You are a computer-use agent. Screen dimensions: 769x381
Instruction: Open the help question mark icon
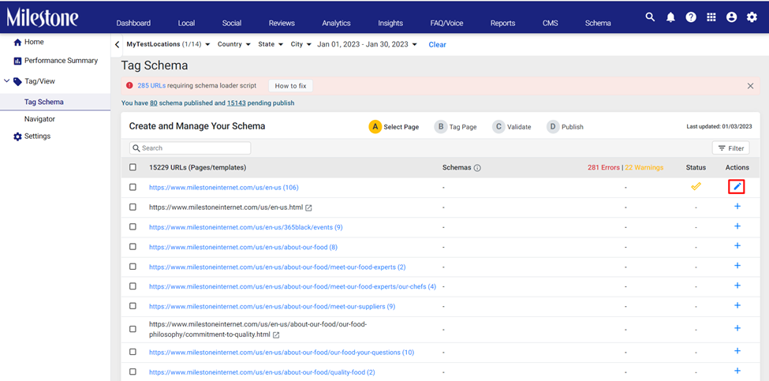(x=691, y=17)
